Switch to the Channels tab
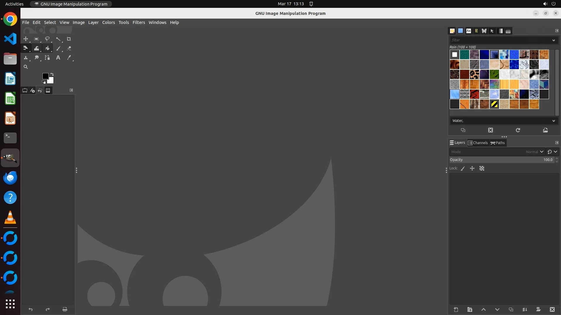Viewport: 561px width, 315px height. (478, 143)
